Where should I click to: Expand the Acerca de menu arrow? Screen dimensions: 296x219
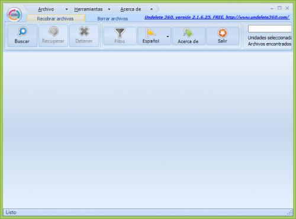tap(152, 9)
